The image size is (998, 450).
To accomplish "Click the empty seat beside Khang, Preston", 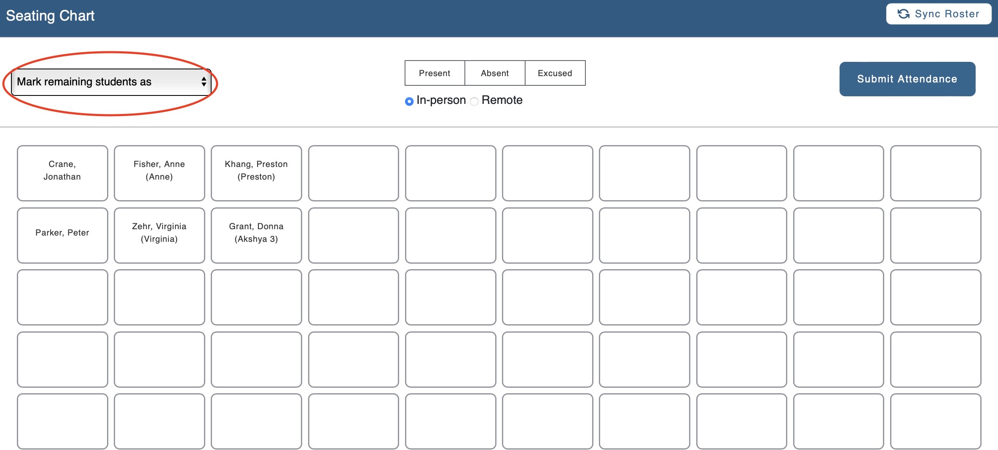I will point(353,172).
